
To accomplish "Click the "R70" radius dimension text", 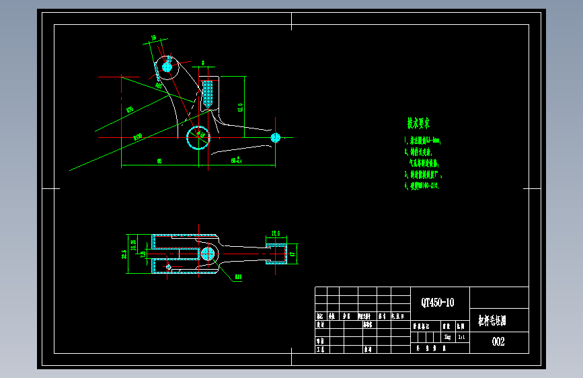I will tap(130, 110).
